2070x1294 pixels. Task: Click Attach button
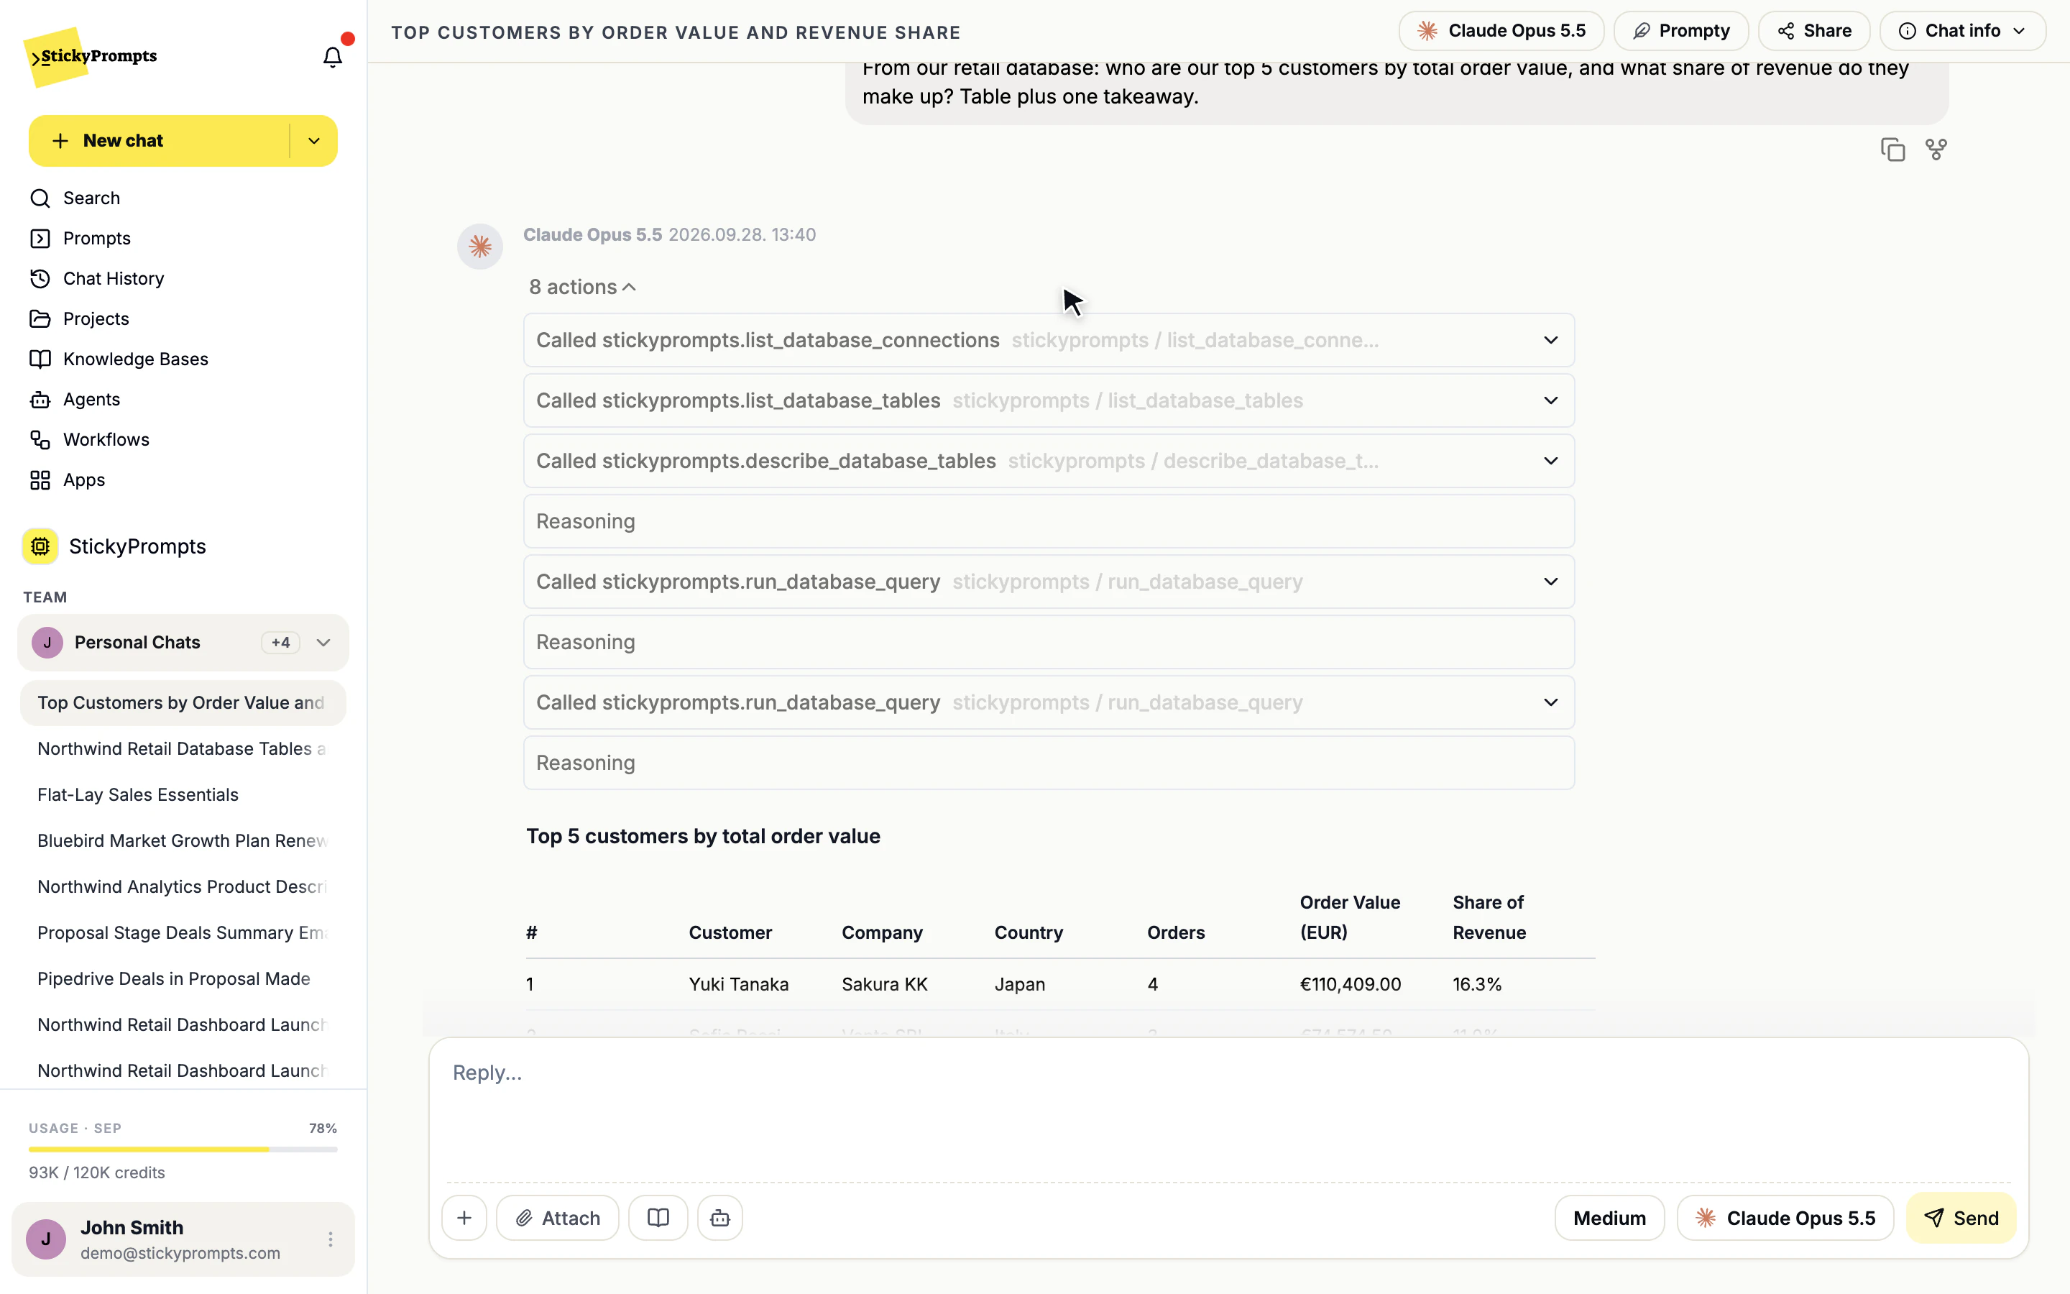click(x=558, y=1217)
